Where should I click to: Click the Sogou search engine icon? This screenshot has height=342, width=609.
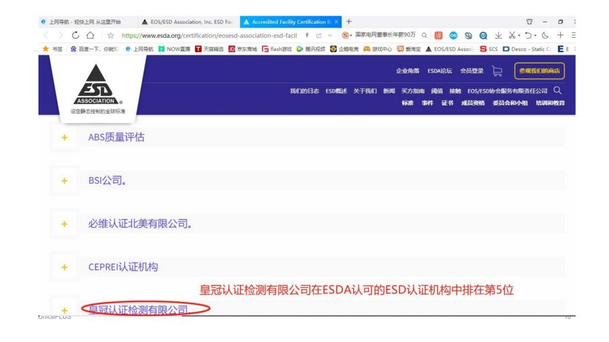tap(345, 35)
